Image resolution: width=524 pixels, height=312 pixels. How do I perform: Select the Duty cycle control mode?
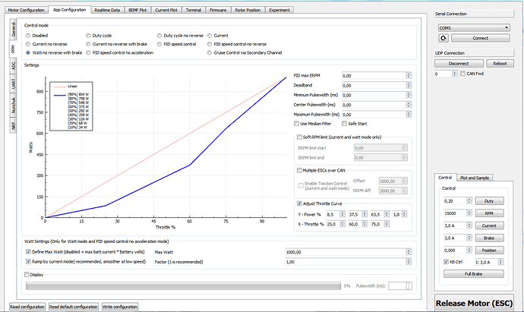point(88,35)
